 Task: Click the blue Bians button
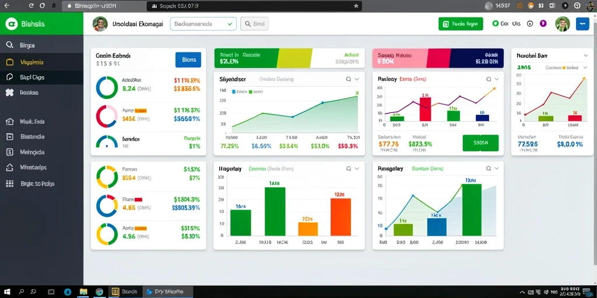188,60
